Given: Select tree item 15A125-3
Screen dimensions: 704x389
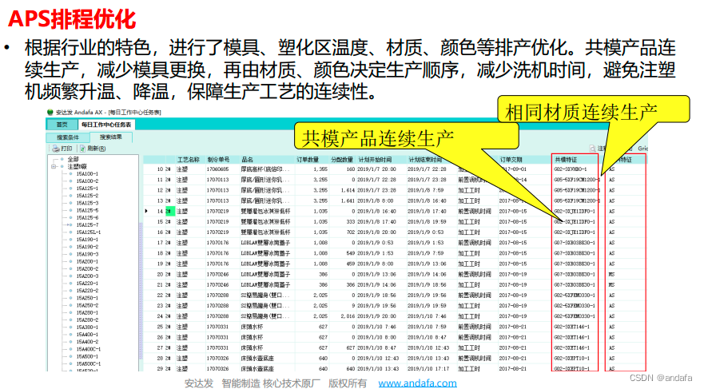Looking at the screenshot, I should (x=87, y=203).
